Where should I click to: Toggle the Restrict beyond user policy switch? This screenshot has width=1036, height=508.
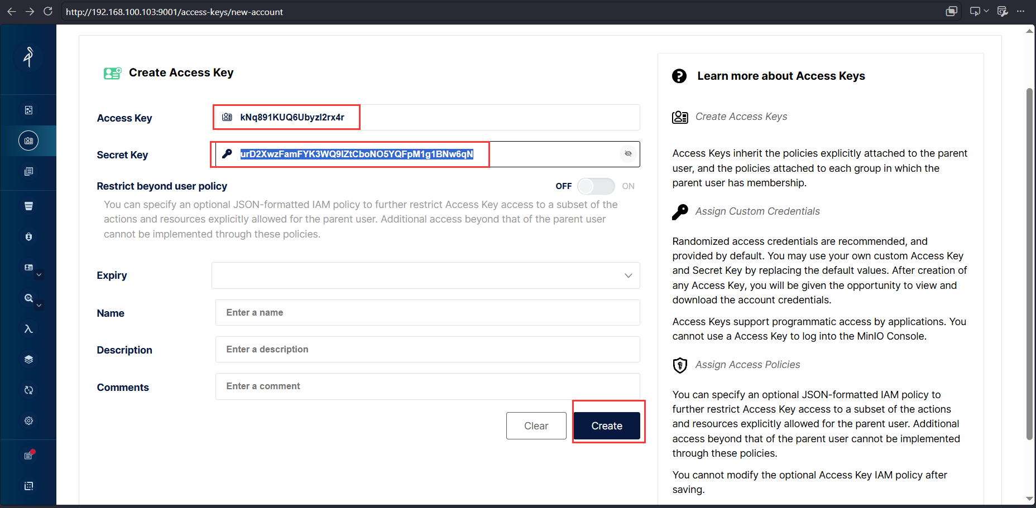click(x=596, y=186)
